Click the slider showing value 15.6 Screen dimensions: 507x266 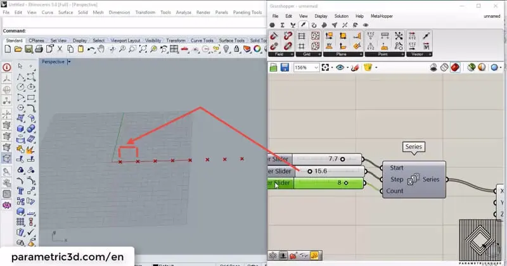coord(330,171)
